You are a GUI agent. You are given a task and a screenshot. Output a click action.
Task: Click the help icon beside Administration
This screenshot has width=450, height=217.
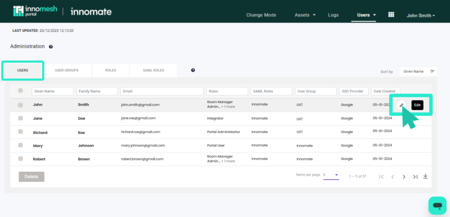click(x=51, y=46)
